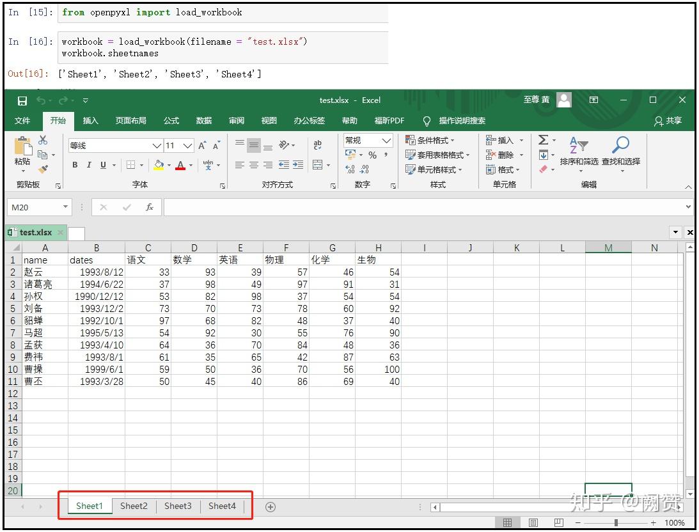Image resolution: width=699 pixels, height=532 pixels.
Task: Switch to the 插入 ribbon tab
Action: 90,120
